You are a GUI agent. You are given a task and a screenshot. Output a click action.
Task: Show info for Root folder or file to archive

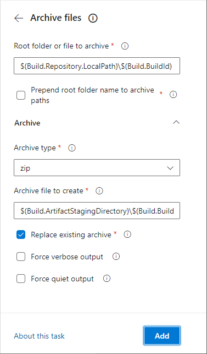point(125,46)
